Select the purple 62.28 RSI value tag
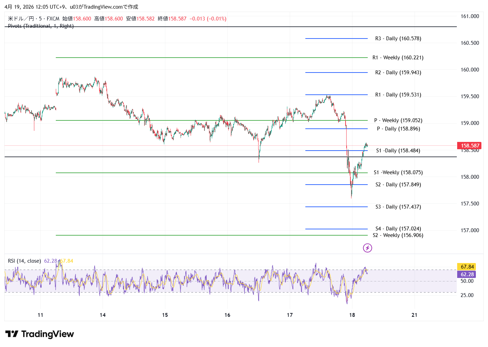The image size is (488, 347). click(467, 274)
